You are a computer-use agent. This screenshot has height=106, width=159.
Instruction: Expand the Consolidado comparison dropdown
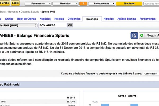pyautogui.click(x=151, y=73)
